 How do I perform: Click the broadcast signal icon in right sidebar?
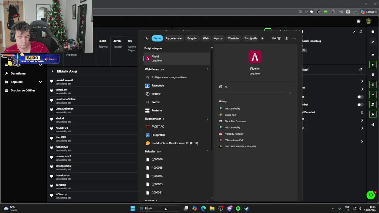pos(373,94)
